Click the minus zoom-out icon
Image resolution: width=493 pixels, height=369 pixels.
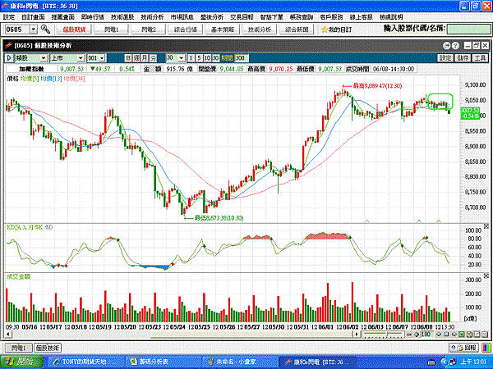coord(408,335)
